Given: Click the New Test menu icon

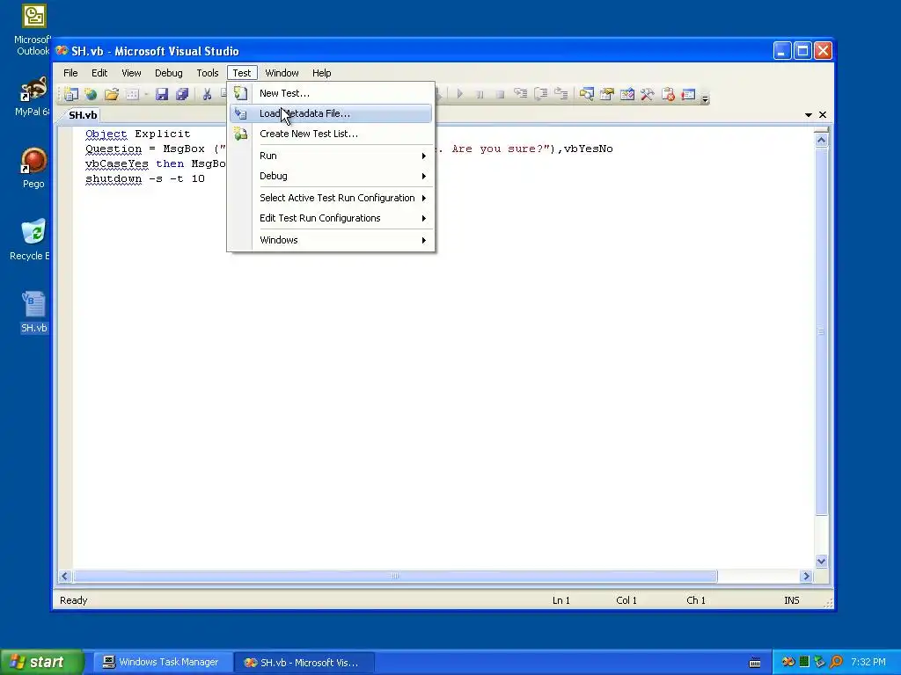Looking at the screenshot, I should click(x=241, y=93).
